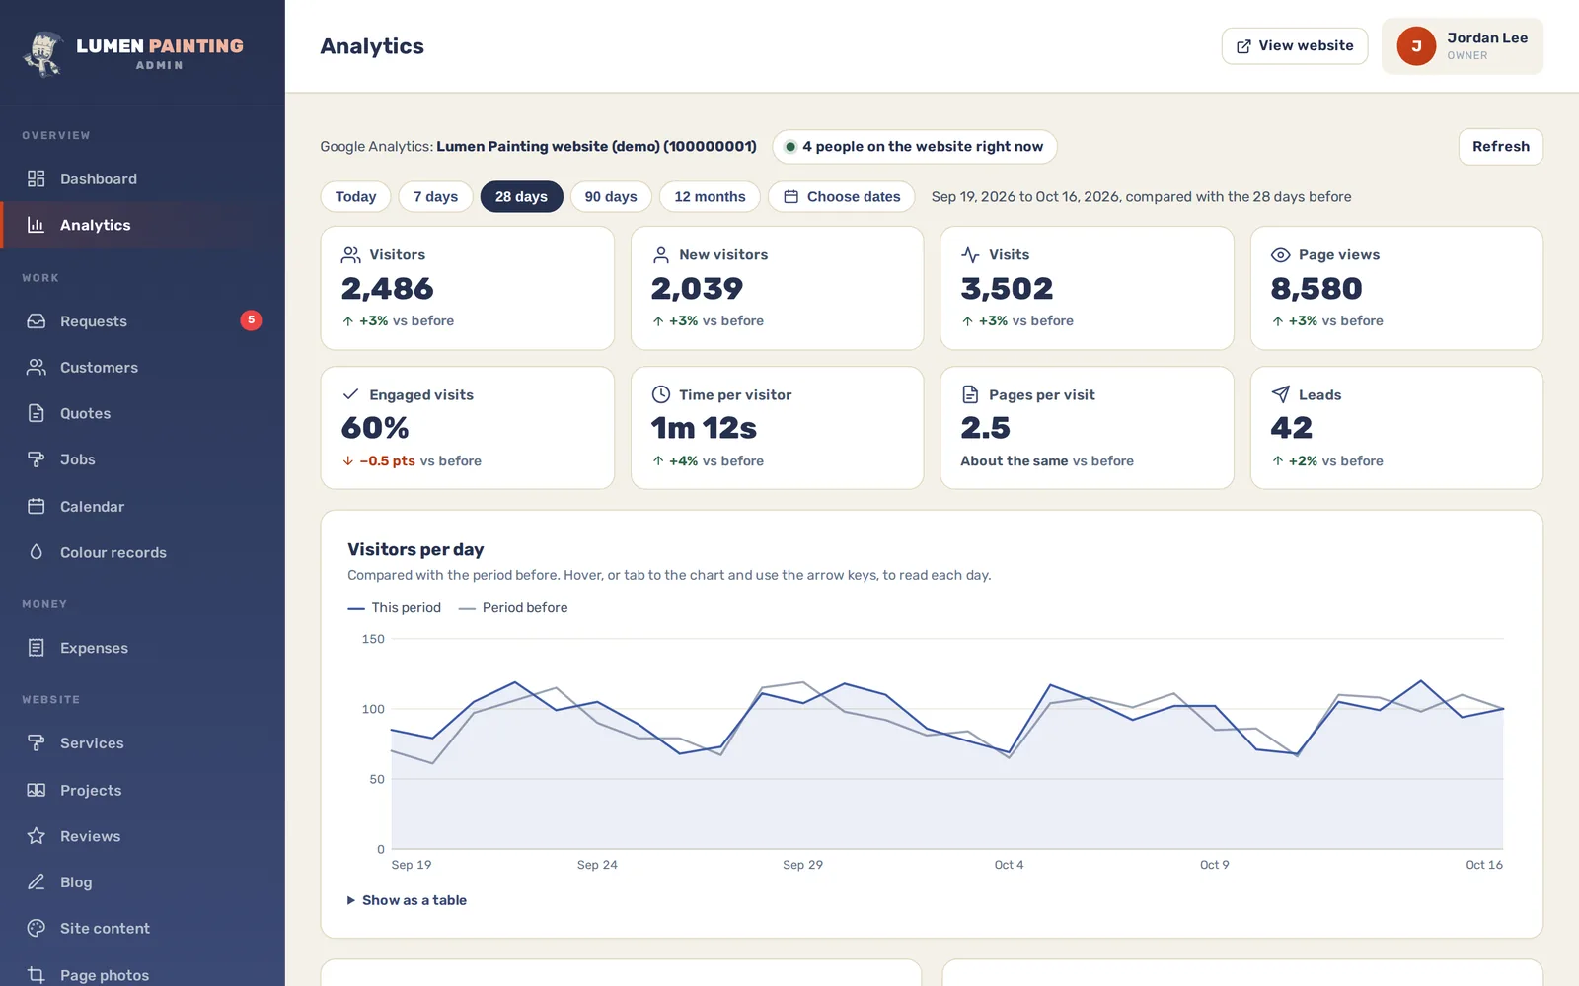Click the Page photos crop icon
The height and width of the screenshot is (986, 1579).
tap(37, 974)
